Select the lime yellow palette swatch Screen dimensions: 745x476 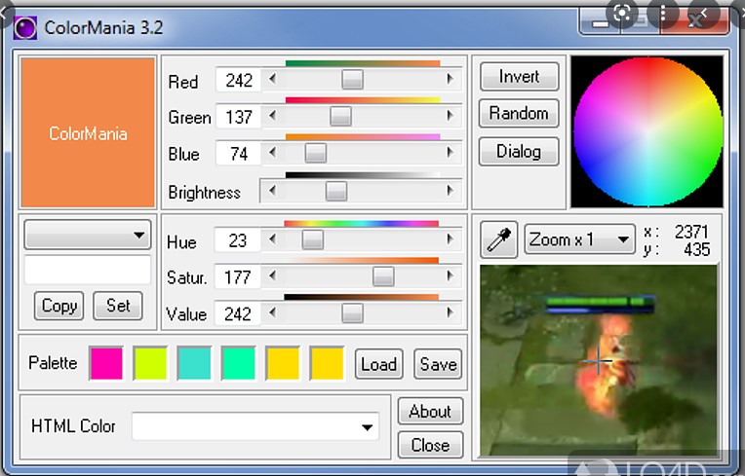[150, 363]
